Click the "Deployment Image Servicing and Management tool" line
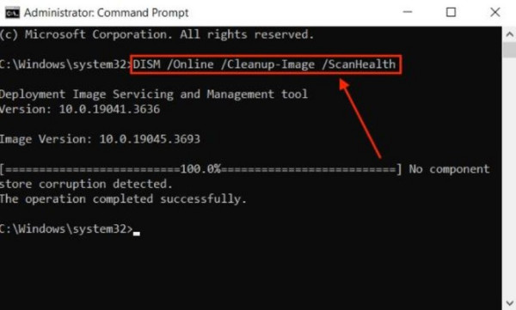Viewport: 516px width, 310px height. click(x=154, y=94)
